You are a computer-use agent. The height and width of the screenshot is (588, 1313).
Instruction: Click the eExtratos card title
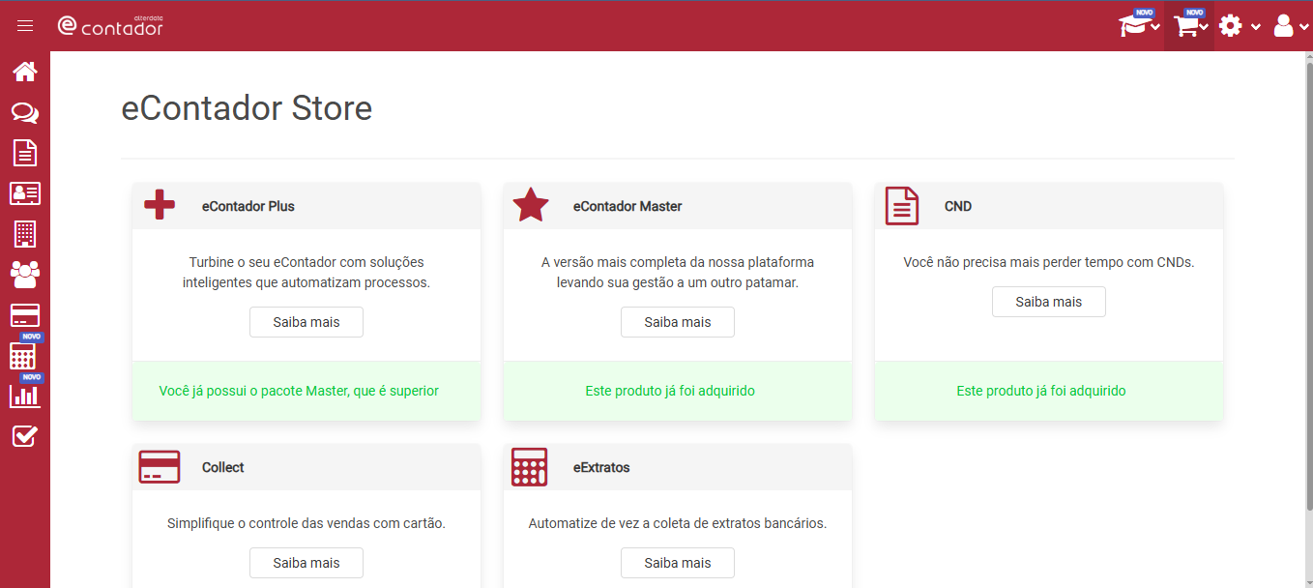pos(601,467)
